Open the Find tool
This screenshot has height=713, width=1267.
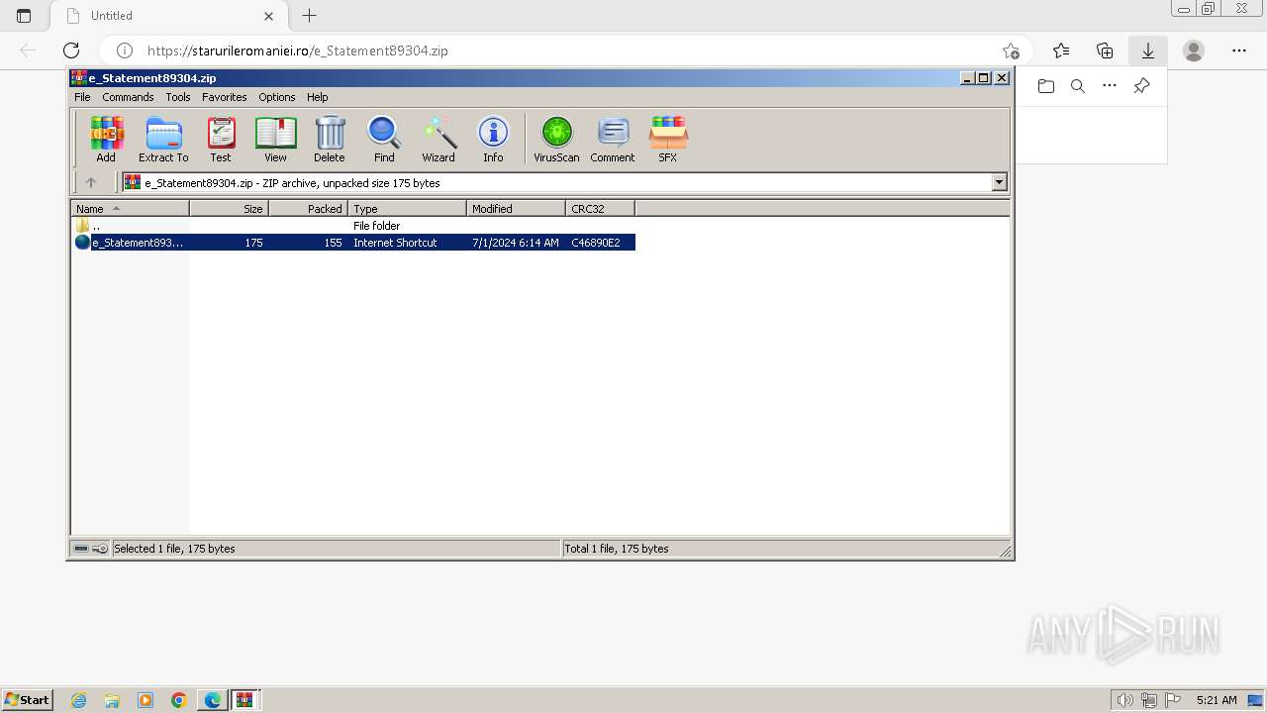(384, 139)
